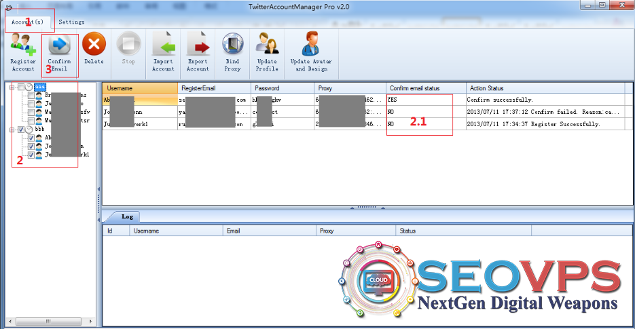Uncheck the box for the Jo account
The image size is (635, 329).
click(x=31, y=147)
